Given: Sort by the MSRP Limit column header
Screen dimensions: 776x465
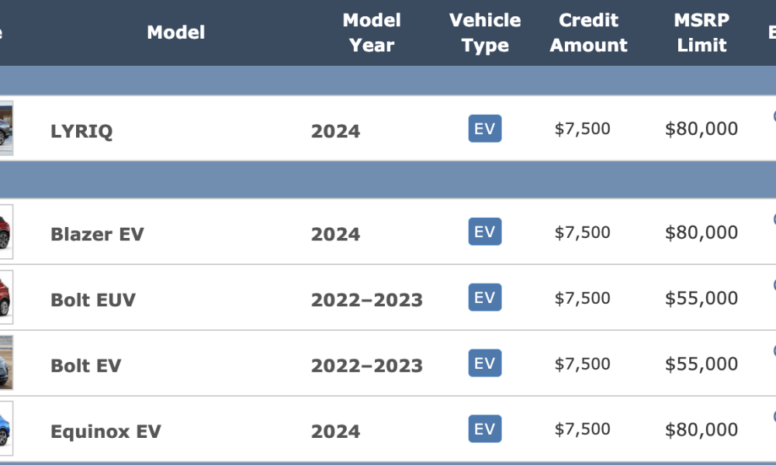Looking at the screenshot, I should click(702, 33).
